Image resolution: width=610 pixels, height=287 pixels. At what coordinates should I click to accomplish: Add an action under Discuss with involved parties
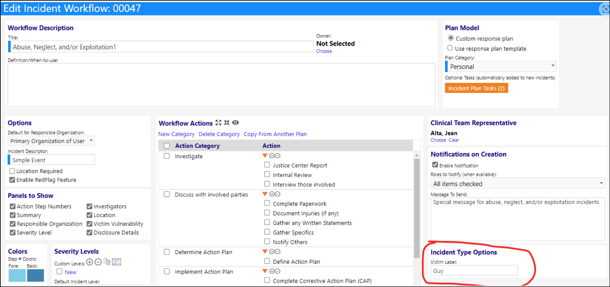point(272,194)
